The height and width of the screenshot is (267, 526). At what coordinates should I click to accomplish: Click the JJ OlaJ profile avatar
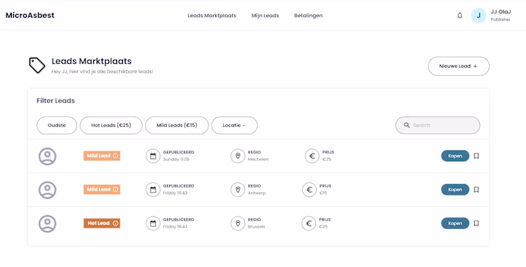(479, 15)
